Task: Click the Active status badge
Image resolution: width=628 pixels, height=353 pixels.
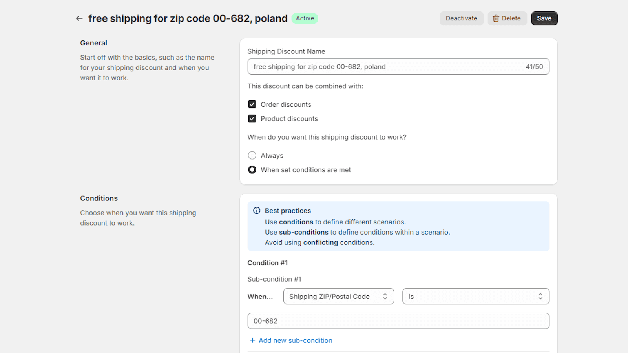Action: click(x=305, y=18)
